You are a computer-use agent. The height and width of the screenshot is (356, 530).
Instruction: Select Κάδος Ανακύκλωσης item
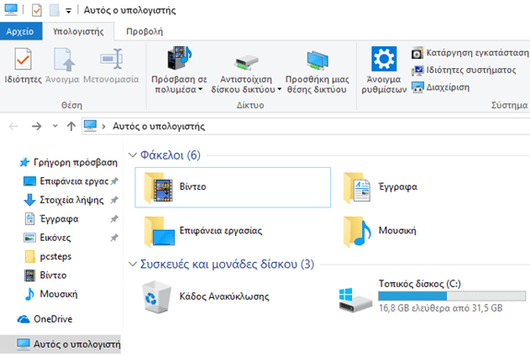[206, 296]
